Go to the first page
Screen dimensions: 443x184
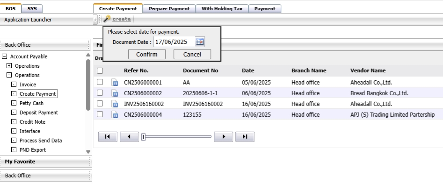point(108,136)
